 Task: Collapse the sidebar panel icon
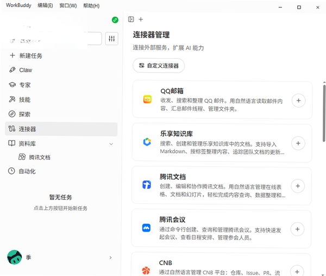(x=131, y=20)
